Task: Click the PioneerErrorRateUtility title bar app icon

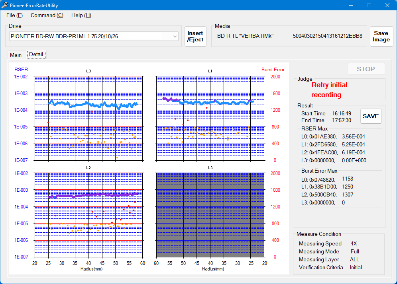Action: [5, 5]
